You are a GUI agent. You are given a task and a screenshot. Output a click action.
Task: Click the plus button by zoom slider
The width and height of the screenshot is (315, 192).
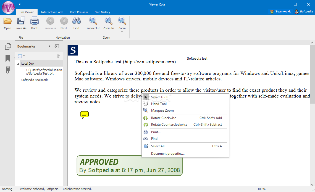(305, 189)
